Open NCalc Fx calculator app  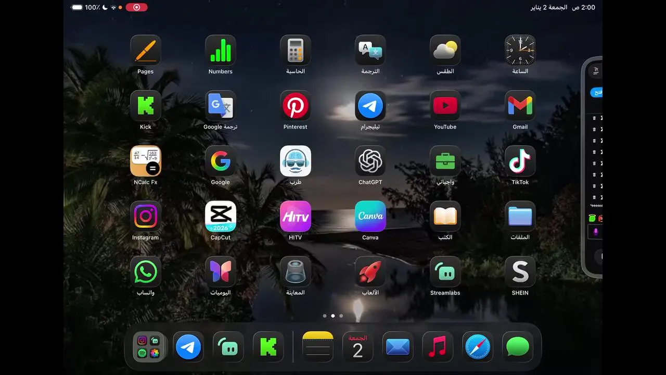146,161
